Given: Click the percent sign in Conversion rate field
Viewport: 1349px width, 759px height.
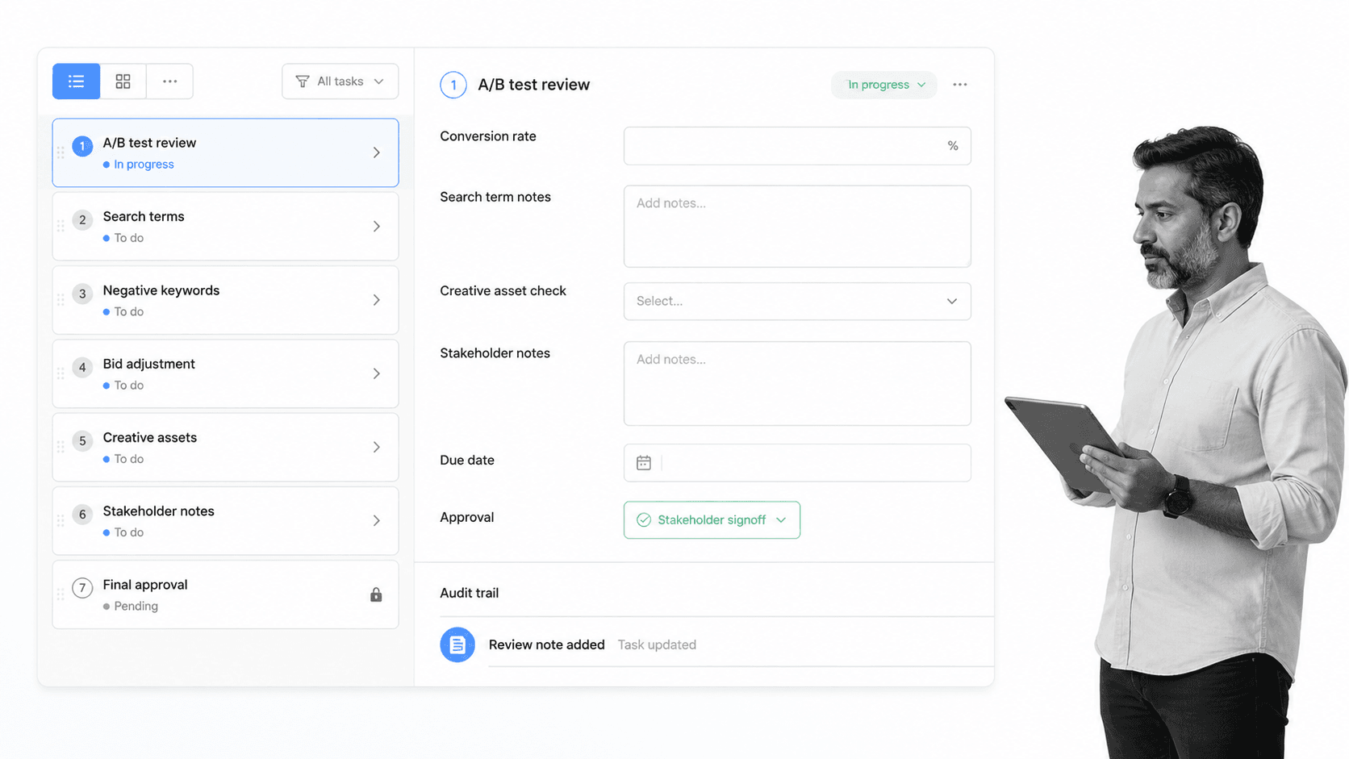Looking at the screenshot, I should (953, 146).
